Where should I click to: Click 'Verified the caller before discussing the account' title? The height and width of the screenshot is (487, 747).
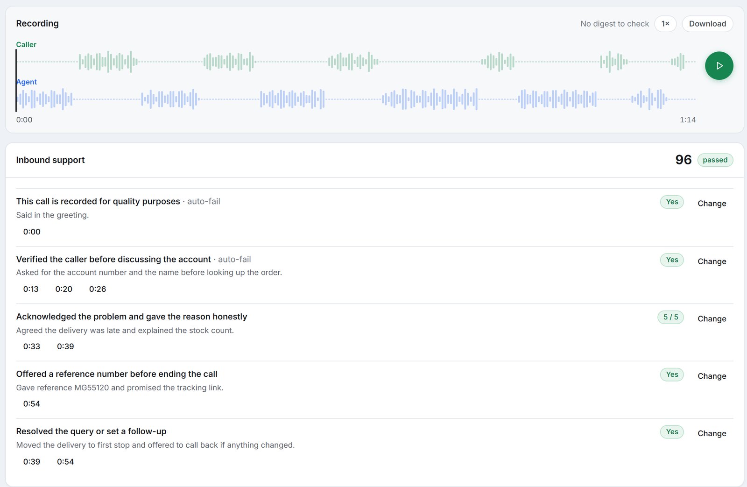113,259
